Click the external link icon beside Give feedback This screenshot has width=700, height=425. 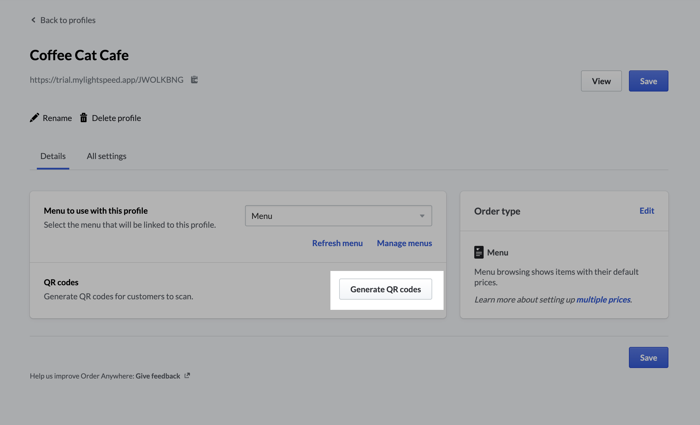[x=187, y=376]
